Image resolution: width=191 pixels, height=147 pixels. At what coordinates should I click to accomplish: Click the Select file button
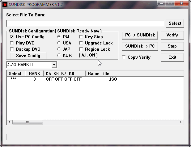point(175,23)
